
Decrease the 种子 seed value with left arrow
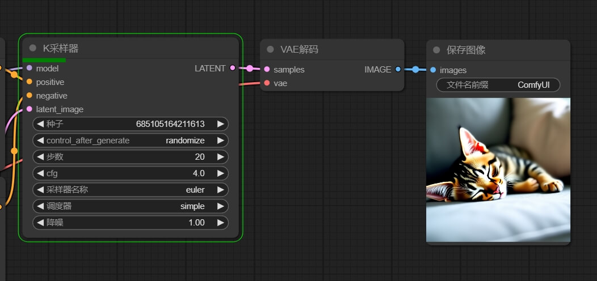[40, 124]
